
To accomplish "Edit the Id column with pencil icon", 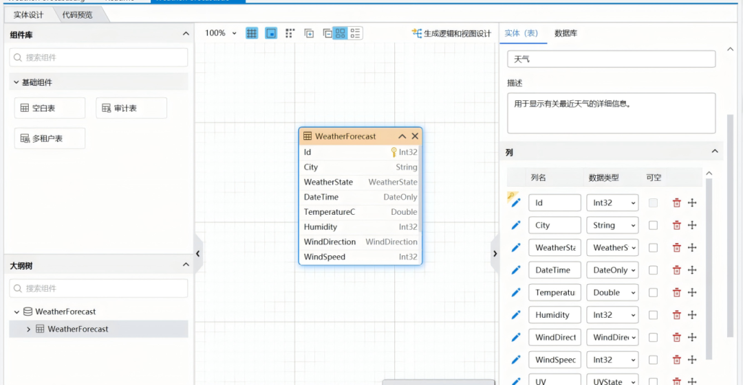I will tap(515, 202).
